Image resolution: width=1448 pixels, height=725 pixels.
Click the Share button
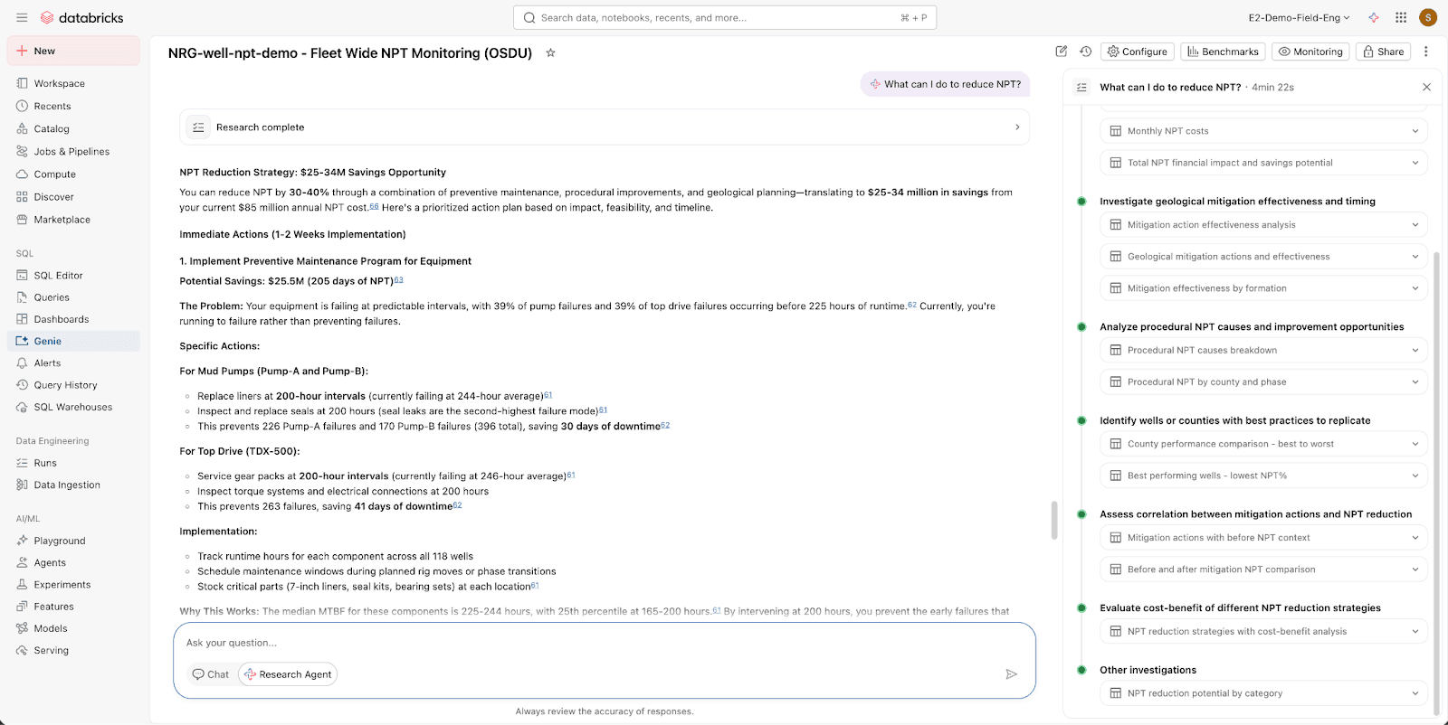pyautogui.click(x=1384, y=52)
